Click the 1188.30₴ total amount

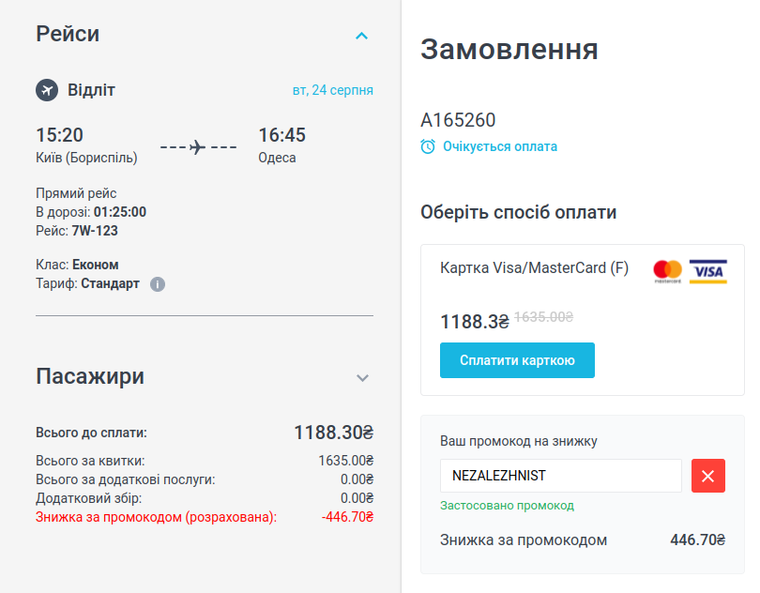tap(333, 433)
